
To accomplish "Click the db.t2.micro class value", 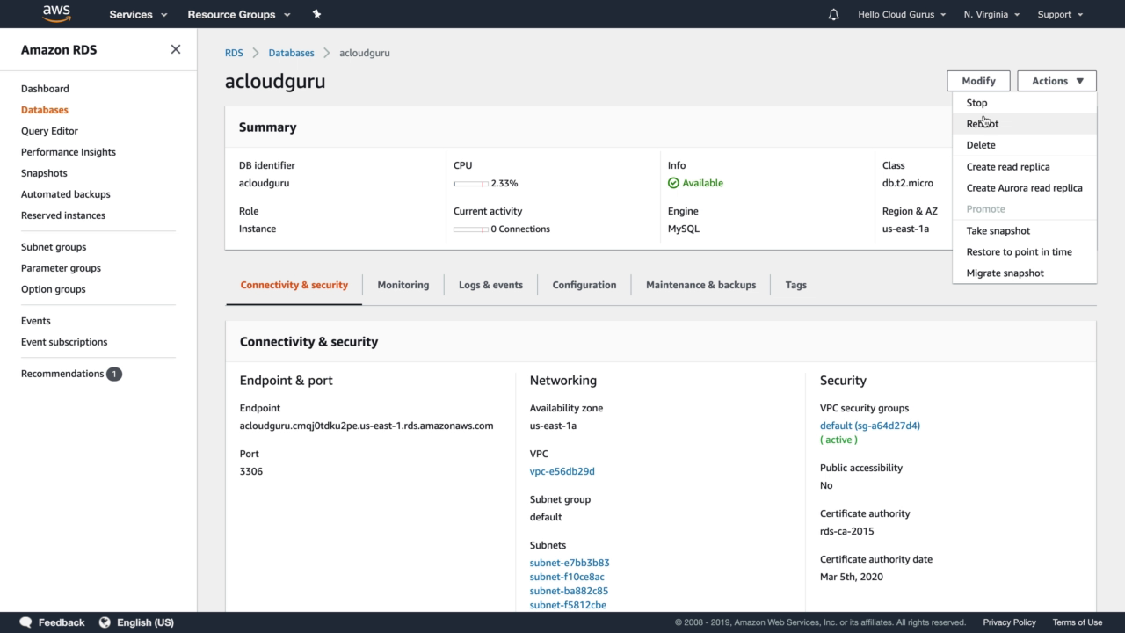I will 908,183.
